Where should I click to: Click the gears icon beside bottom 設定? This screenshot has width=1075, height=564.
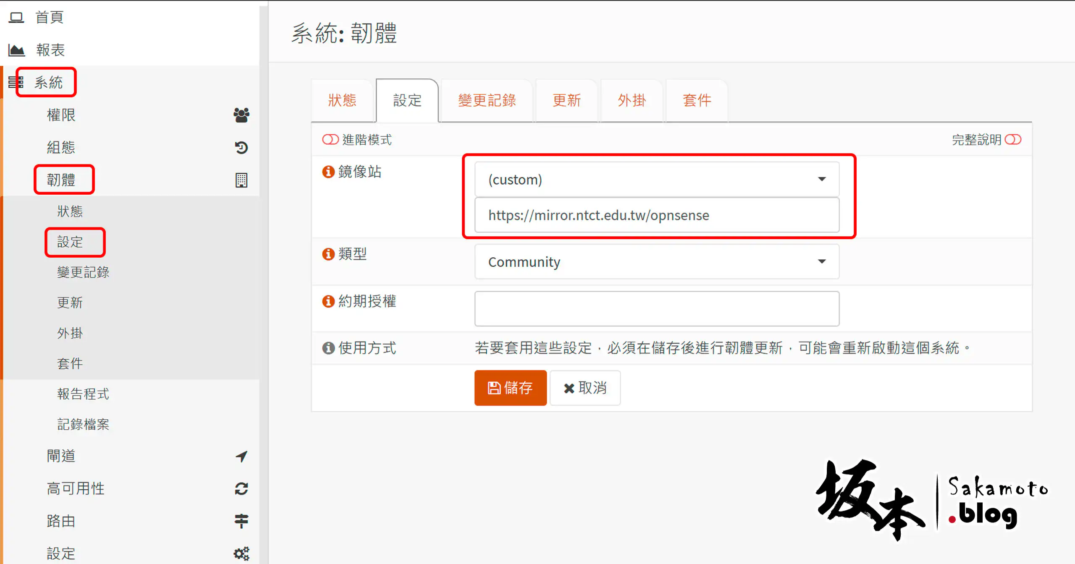click(241, 553)
